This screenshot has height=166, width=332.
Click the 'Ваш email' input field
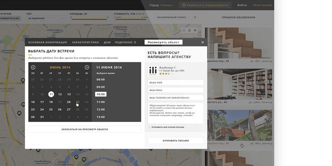(176, 90)
